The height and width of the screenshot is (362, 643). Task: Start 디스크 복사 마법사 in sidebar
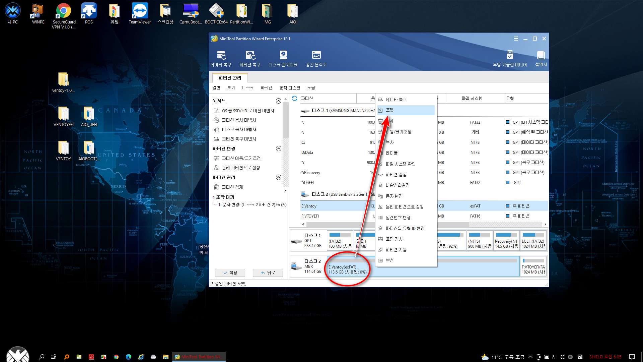coord(235,129)
